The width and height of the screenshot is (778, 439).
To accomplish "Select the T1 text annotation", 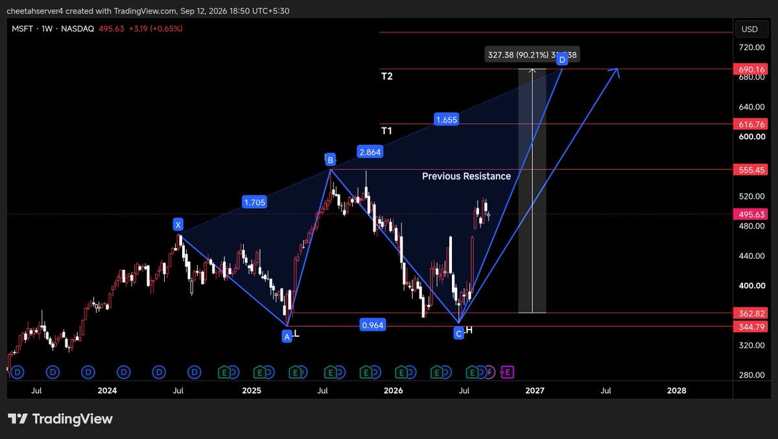I will (386, 131).
